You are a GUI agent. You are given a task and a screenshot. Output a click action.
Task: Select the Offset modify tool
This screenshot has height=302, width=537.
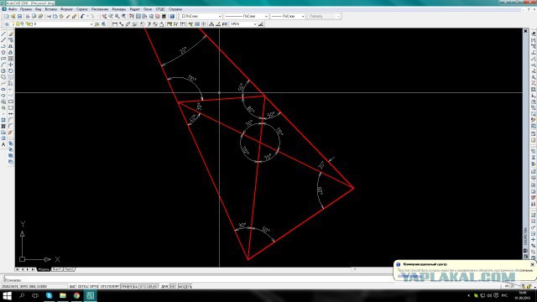coord(11,52)
